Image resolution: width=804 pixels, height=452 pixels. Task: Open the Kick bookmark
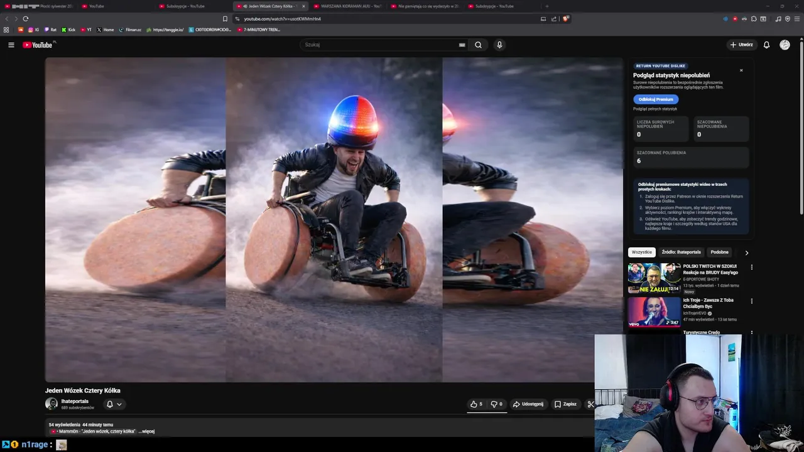68,30
